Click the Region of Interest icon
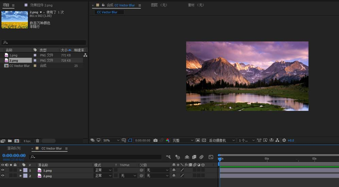This screenshot has width=339, height=187. (198, 141)
